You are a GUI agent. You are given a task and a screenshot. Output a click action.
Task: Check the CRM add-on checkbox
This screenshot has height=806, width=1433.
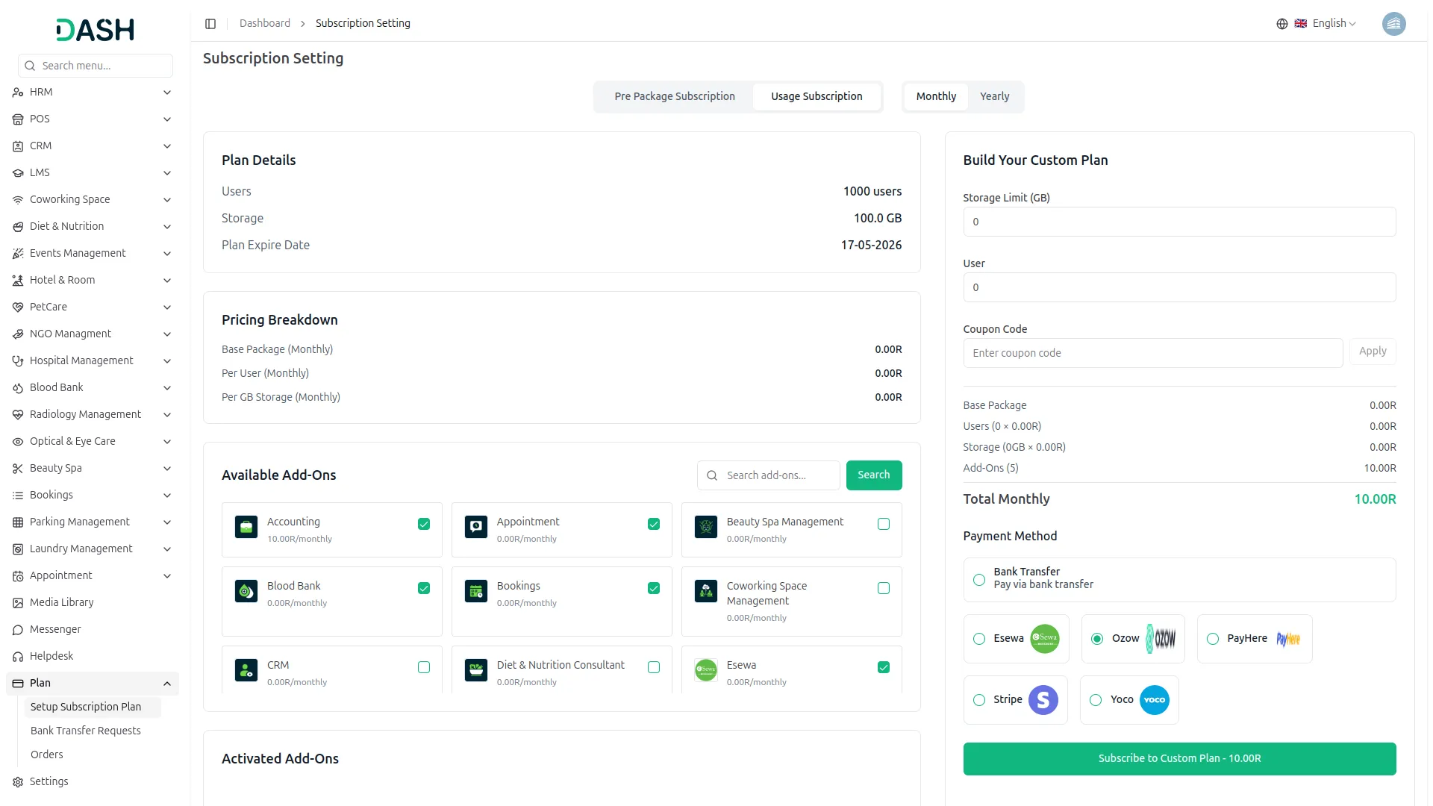423,667
